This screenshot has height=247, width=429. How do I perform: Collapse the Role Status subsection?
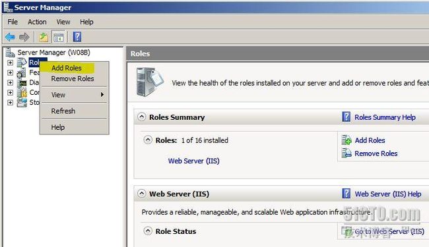coord(148,231)
